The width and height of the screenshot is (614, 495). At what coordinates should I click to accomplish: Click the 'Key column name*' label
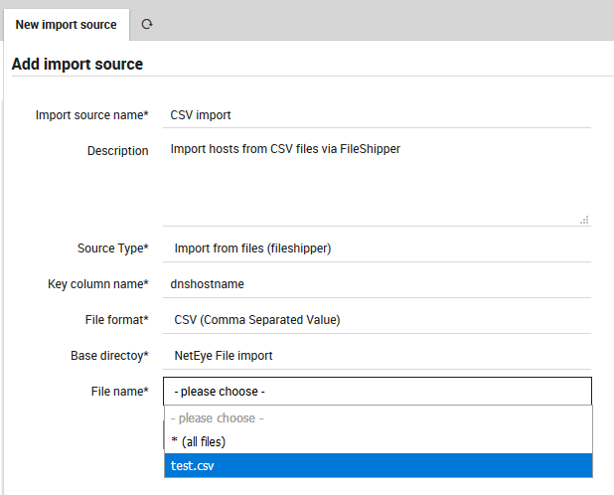[x=97, y=283]
